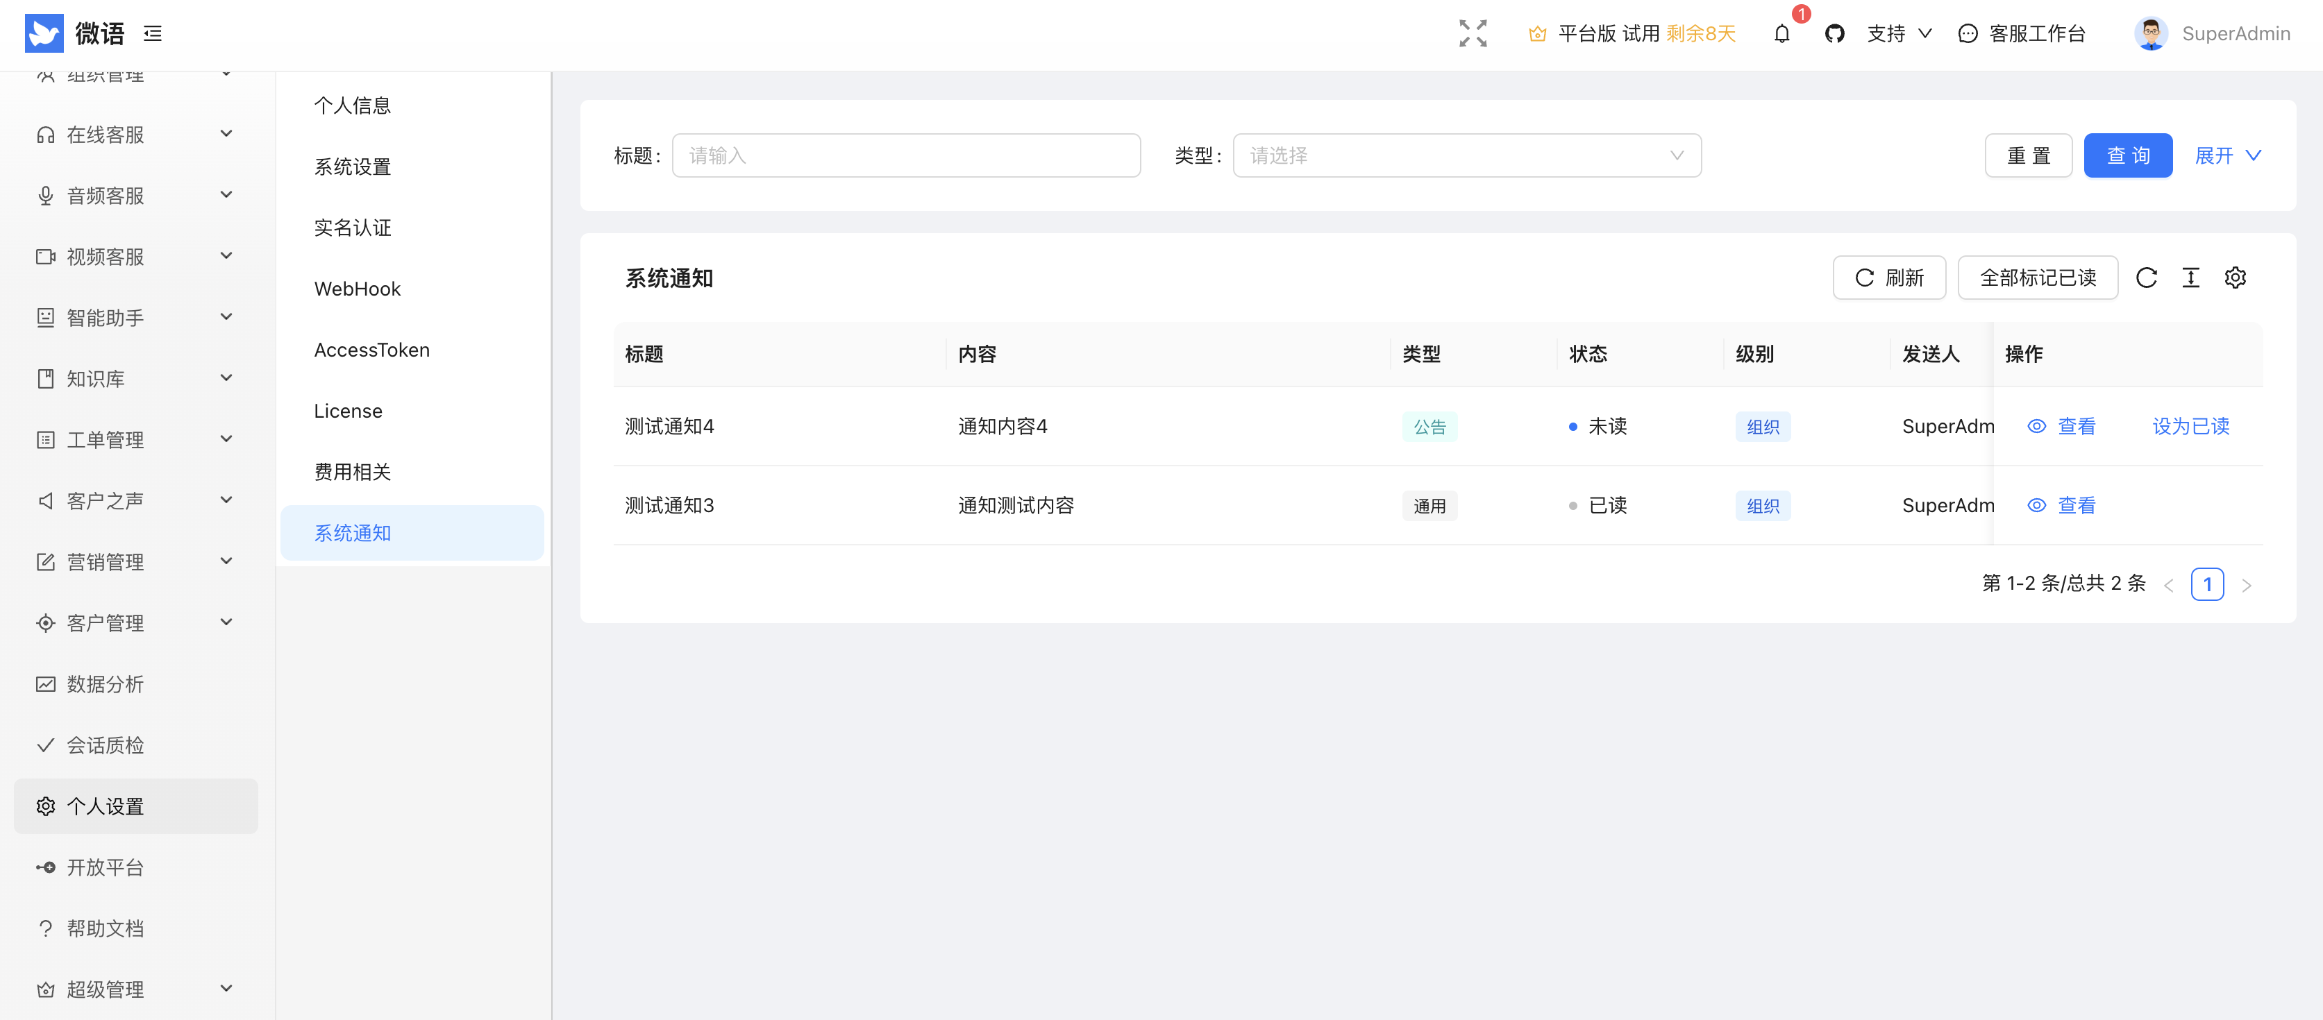Click the 开放平台 key icon
Image resolution: width=2323 pixels, height=1020 pixels.
tap(45, 867)
